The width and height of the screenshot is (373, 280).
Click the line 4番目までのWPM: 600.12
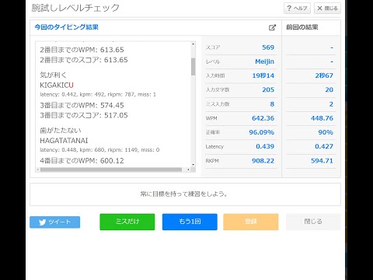coord(82,161)
